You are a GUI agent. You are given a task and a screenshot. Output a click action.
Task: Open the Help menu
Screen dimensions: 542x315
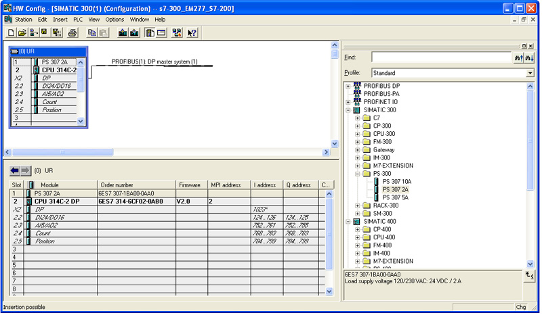tap(160, 20)
